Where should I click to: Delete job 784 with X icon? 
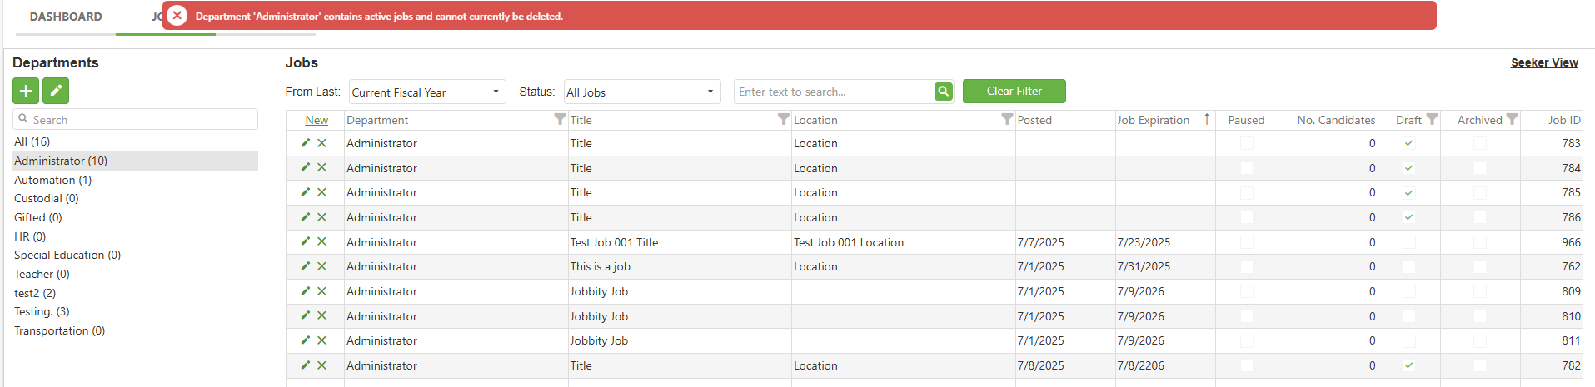[x=321, y=168]
